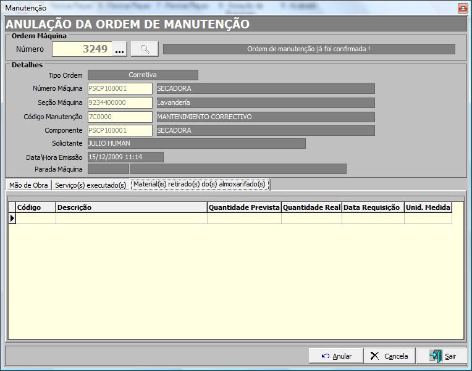
Task: Close the Manutenção window
Action: tap(461, 8)
